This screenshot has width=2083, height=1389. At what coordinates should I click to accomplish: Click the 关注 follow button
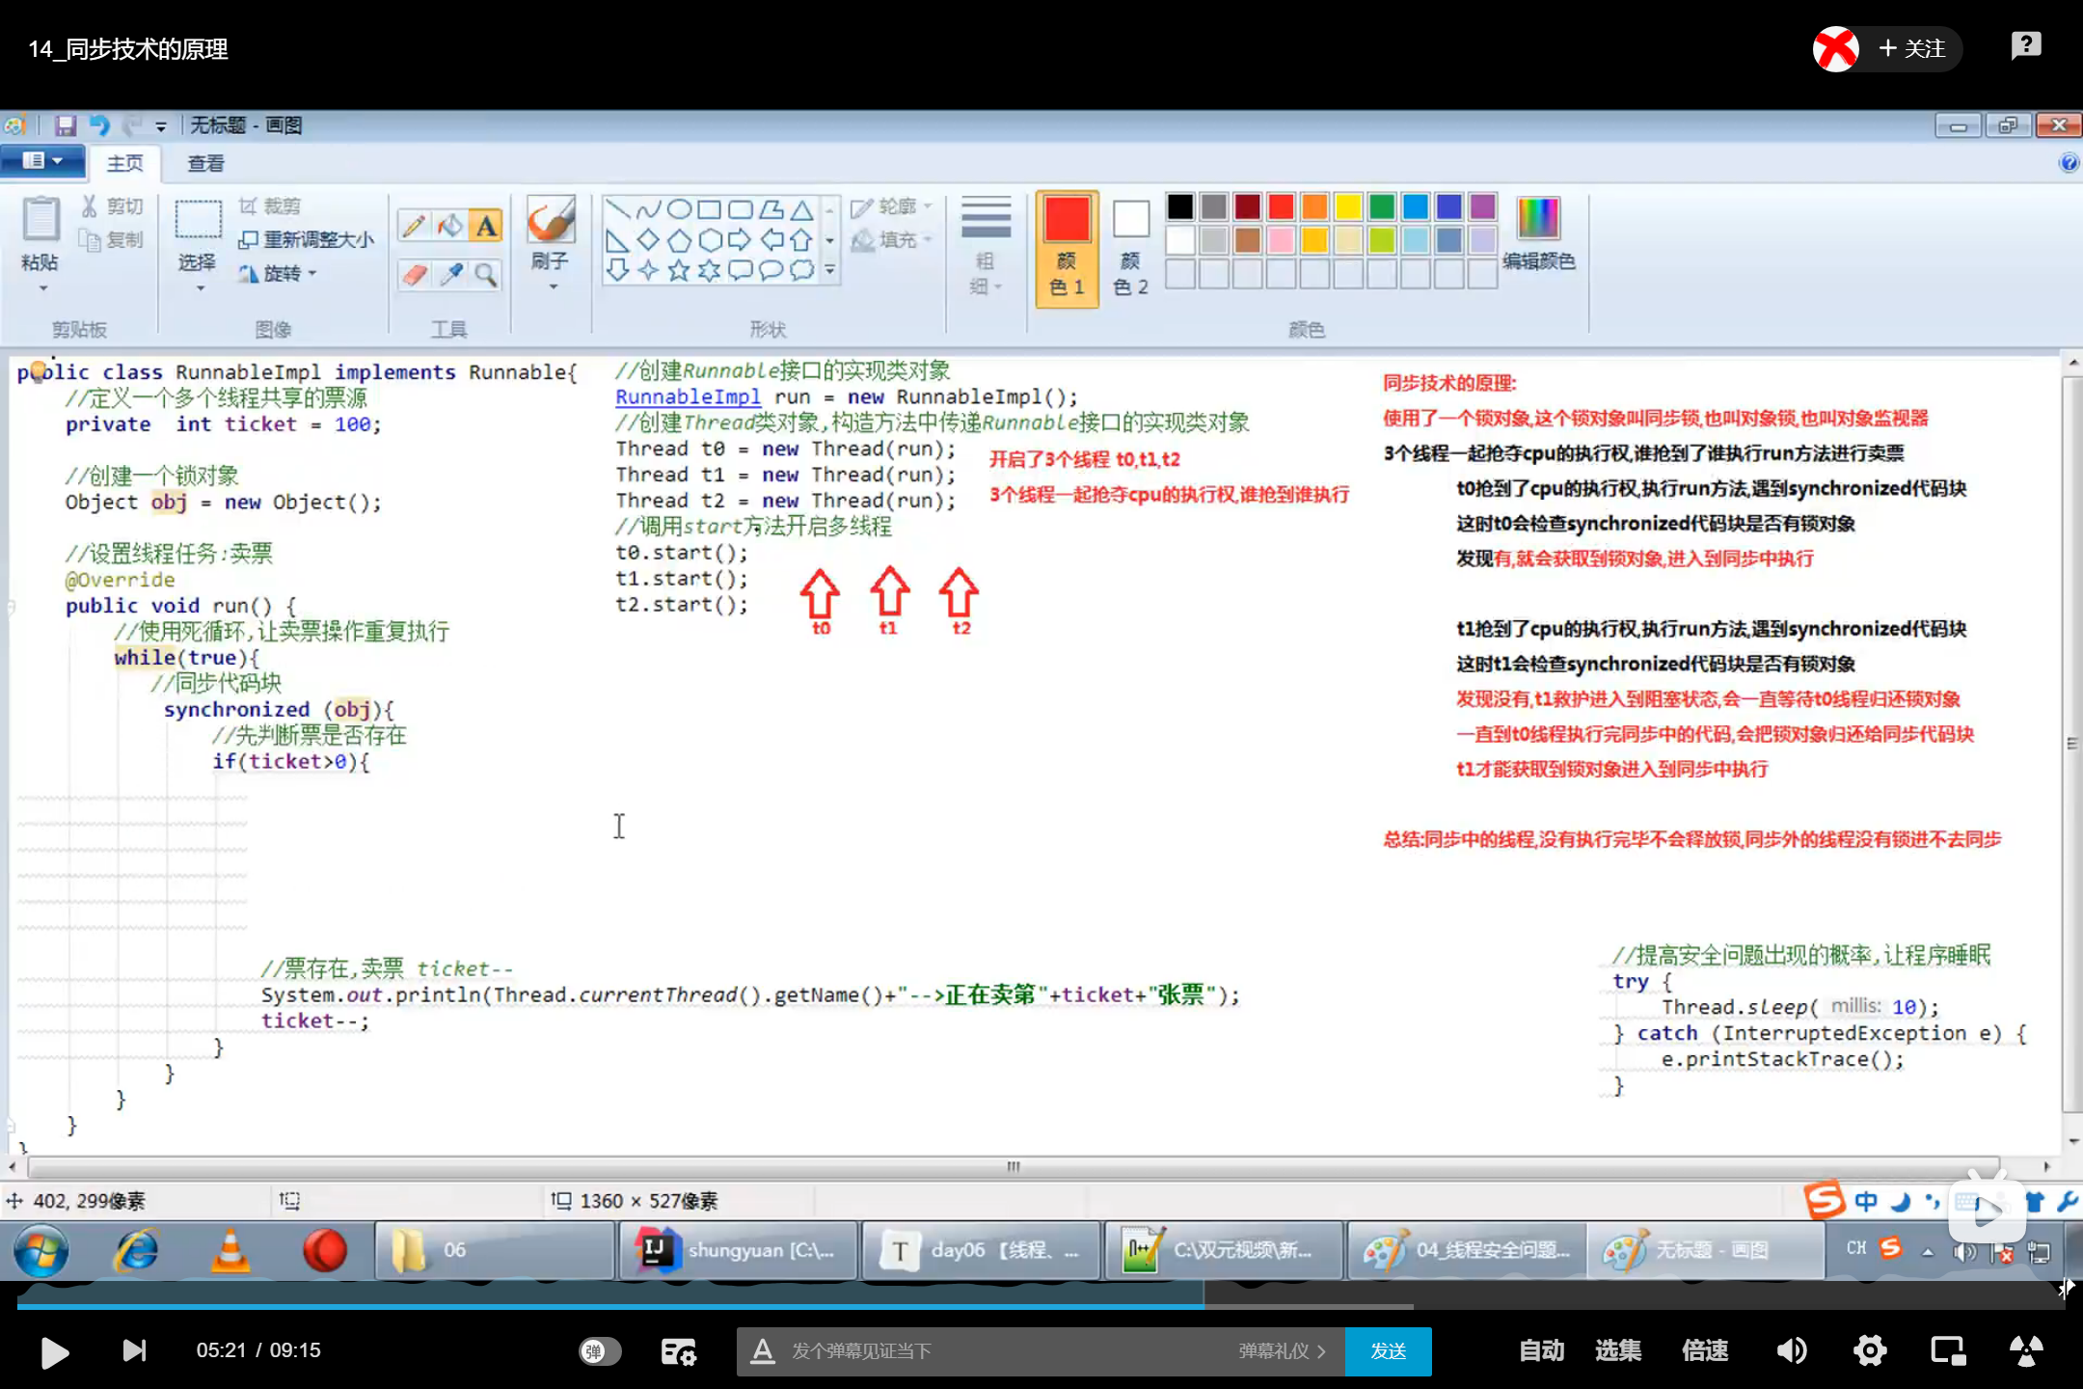(x=1912, y=48)
